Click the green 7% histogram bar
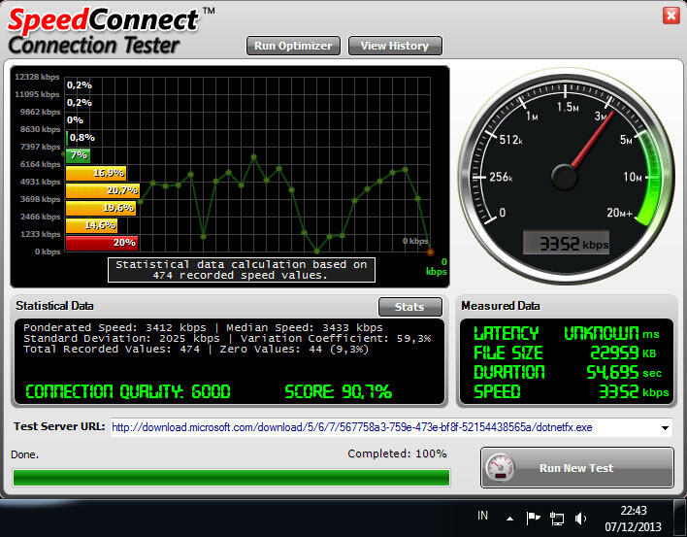687x537 pixels. [x=78, y=155]
